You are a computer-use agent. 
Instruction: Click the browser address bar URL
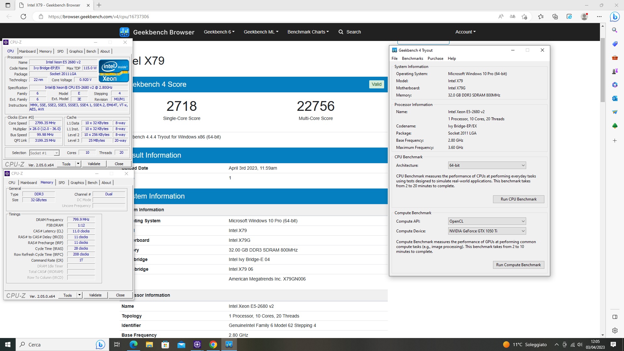99,17
